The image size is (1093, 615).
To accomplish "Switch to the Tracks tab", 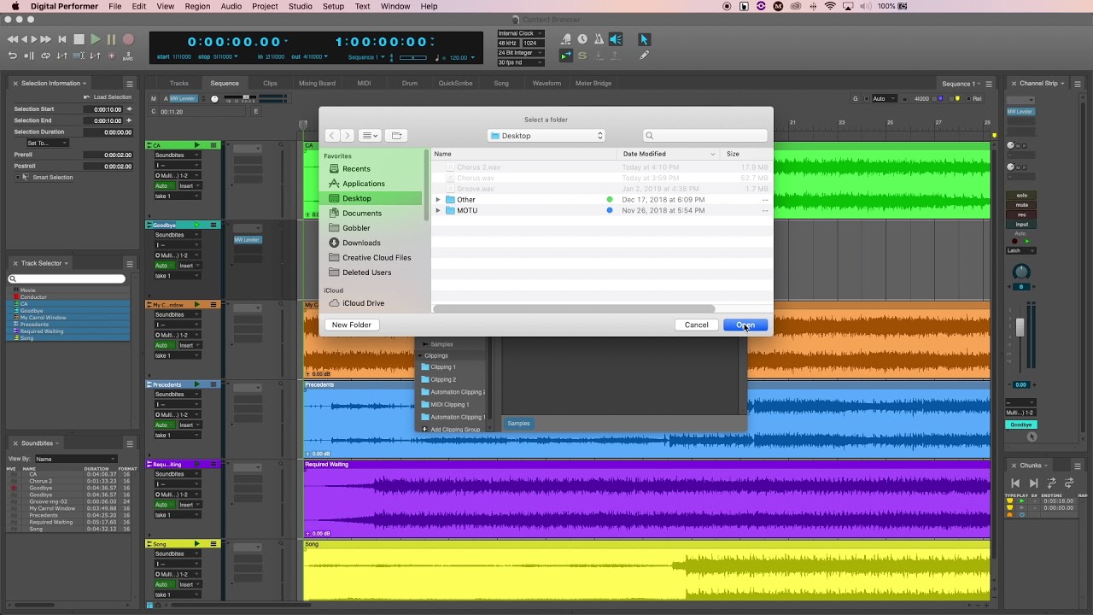I will coord(179,84).
